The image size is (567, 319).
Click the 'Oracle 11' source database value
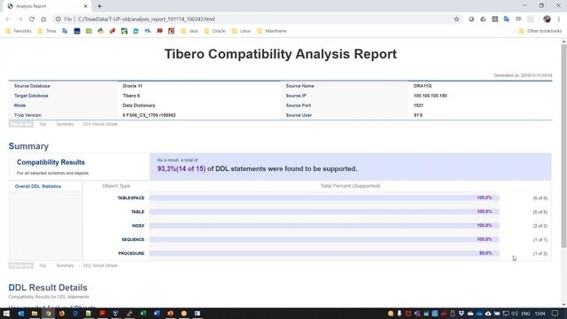click(132, 86)
